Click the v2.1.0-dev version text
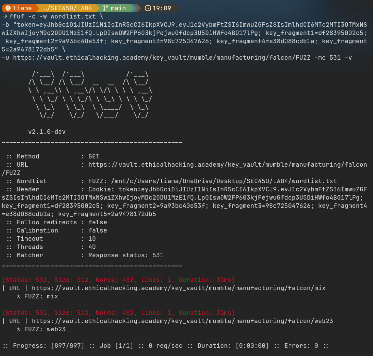 pyautogui.click(x=47, y=132)
